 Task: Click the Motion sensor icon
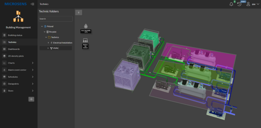tap(85, 40)
